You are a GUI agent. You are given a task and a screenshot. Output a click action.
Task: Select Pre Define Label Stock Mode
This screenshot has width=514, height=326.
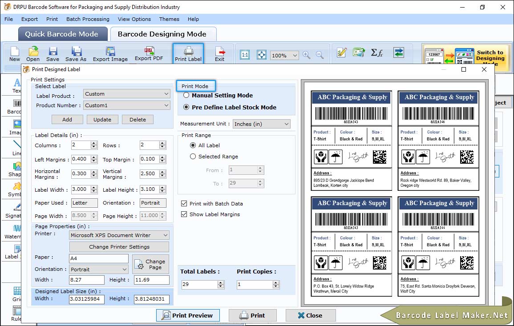186,107
